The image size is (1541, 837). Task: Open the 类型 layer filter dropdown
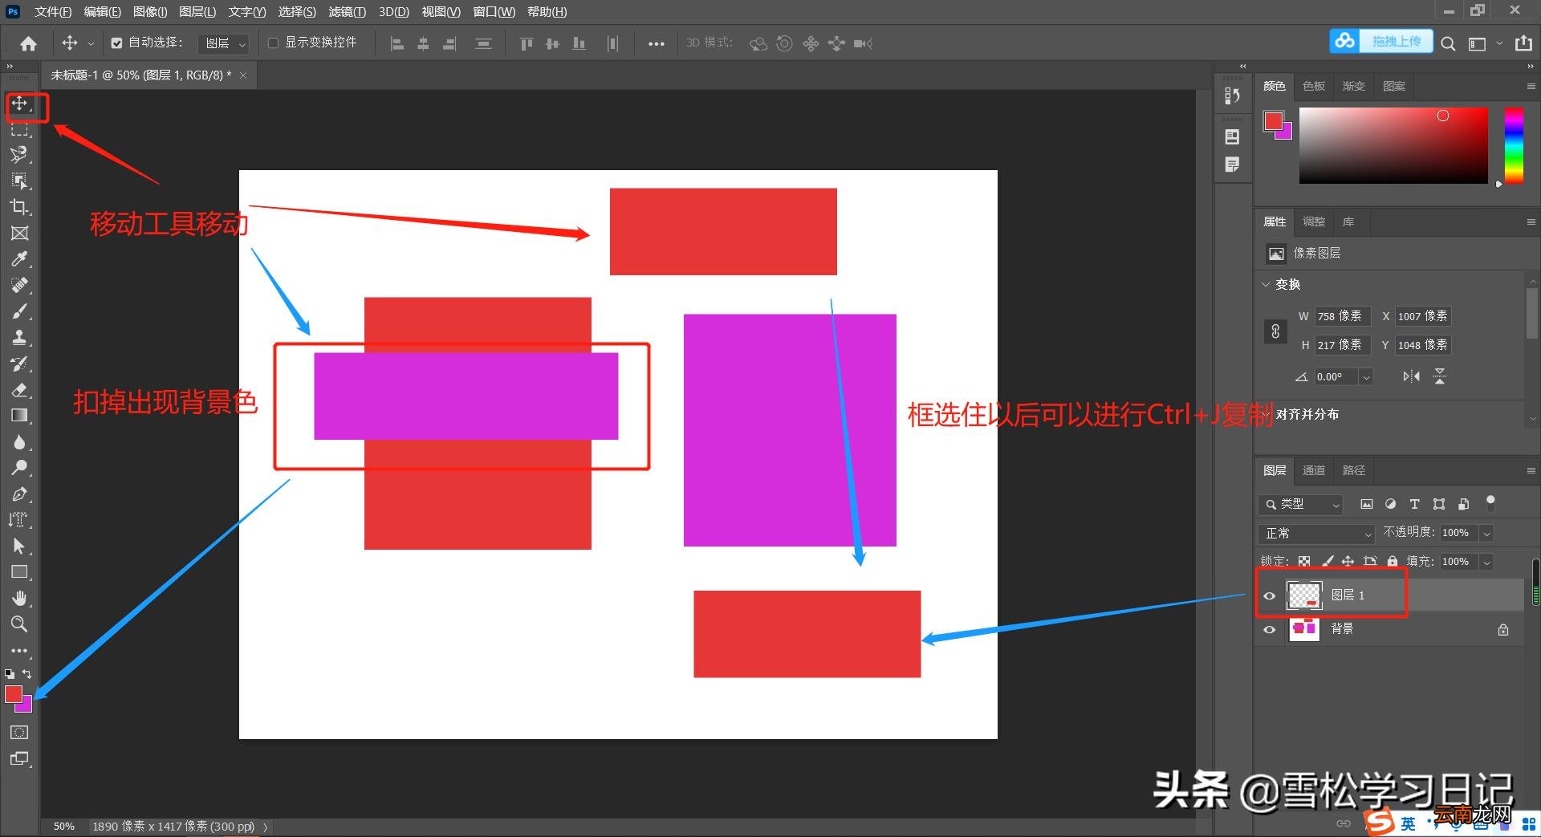[1300, 504]
